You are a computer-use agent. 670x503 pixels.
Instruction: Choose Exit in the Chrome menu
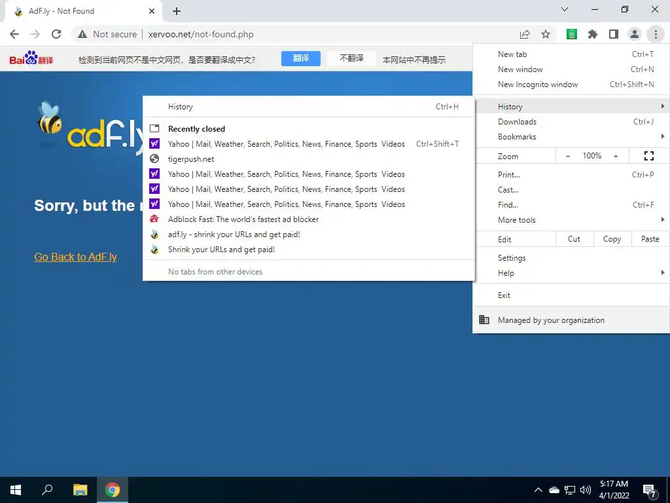pyautogui.click(x=571, y=295)
